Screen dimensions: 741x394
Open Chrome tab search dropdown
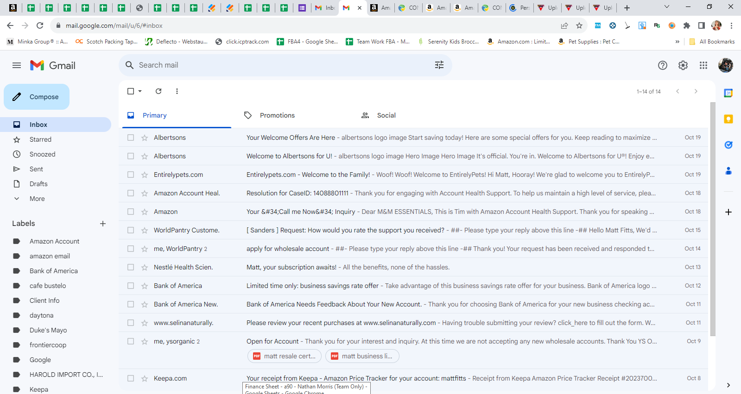[667, 7]
